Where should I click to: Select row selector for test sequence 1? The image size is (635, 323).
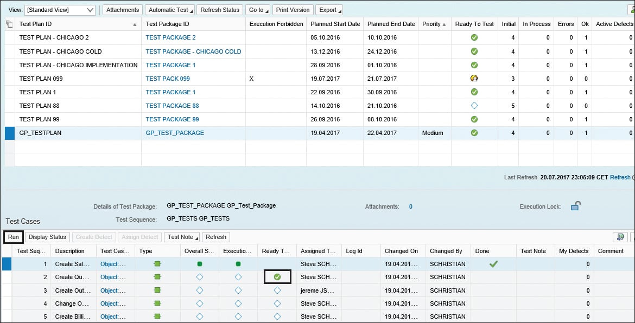(7, 264)
